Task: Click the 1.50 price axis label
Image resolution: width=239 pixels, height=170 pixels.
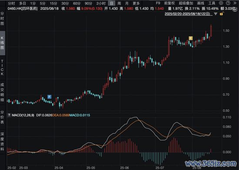Action: 226,30
